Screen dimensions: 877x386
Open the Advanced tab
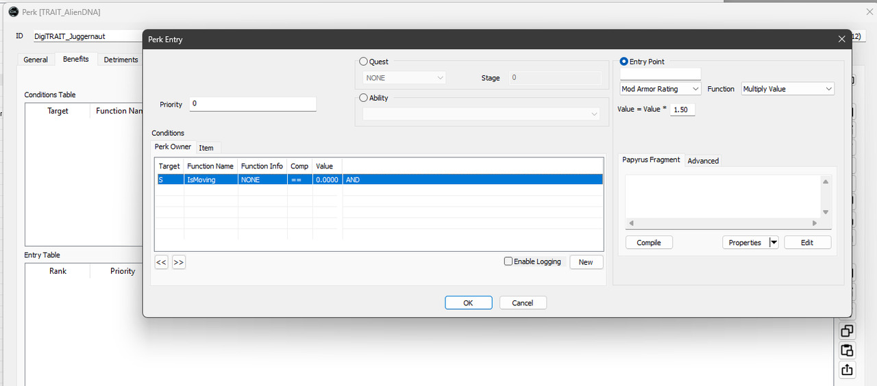[x=703, y=161]
